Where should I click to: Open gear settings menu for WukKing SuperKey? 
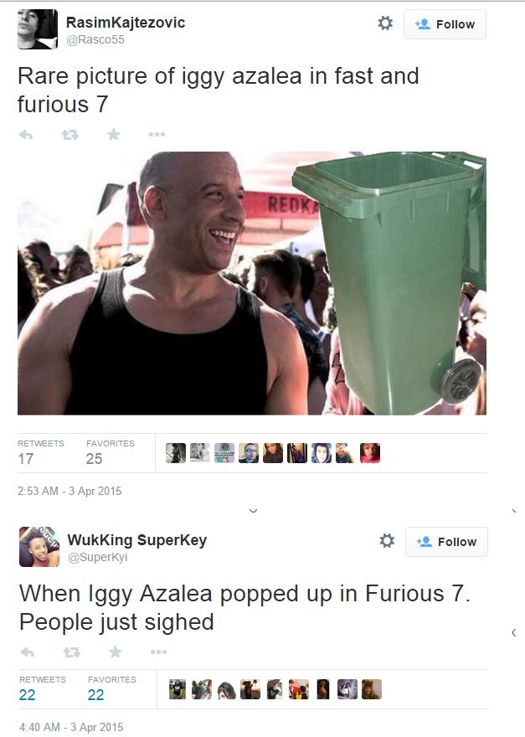point(387,540)
